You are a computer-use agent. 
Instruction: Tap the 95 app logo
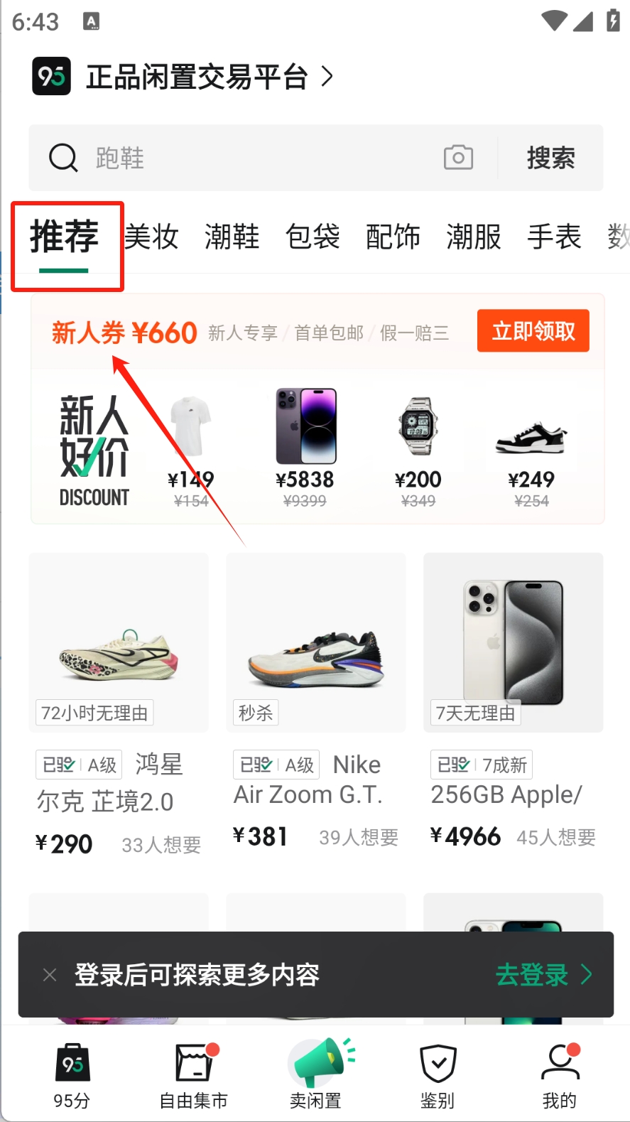coord(51,76)
